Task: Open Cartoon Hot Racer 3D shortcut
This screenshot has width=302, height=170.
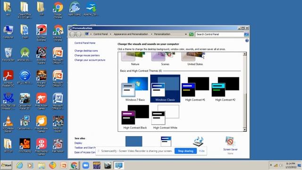Action: (25, 101)
